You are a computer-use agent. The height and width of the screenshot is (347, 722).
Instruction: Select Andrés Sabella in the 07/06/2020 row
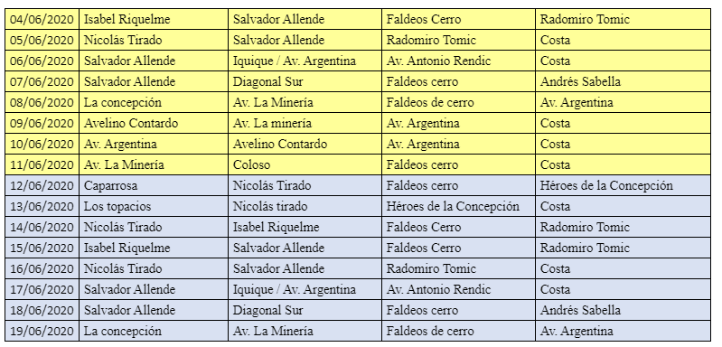[x=580, y=81]
